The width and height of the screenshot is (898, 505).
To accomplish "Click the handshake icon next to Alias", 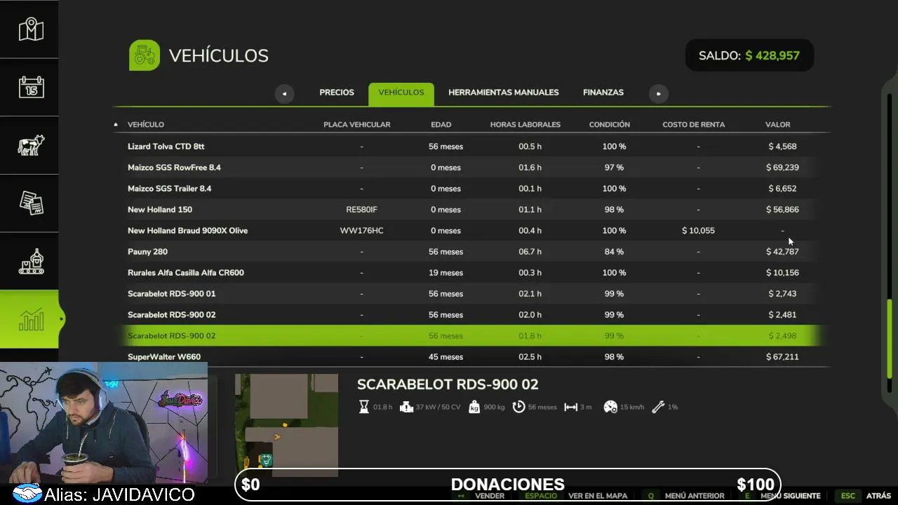I will (27, 494).
